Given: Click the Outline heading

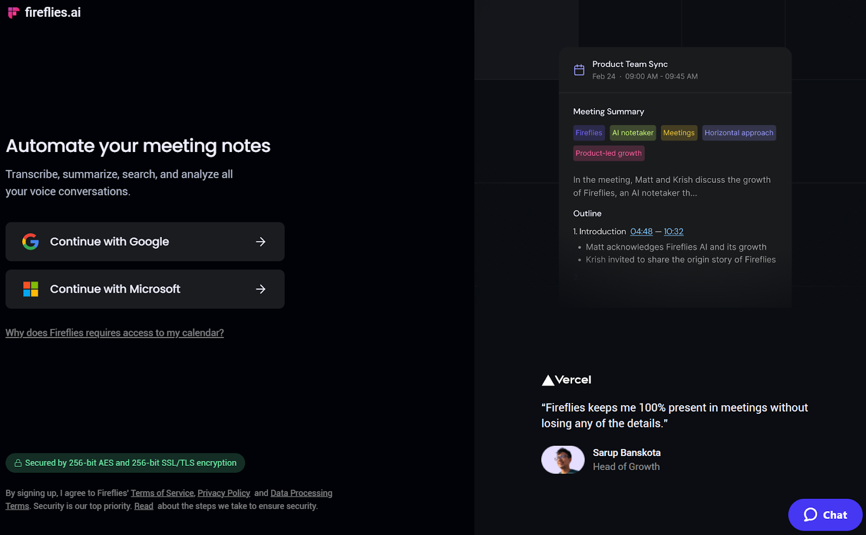Looking at the screenshot, I should [587, 214].
